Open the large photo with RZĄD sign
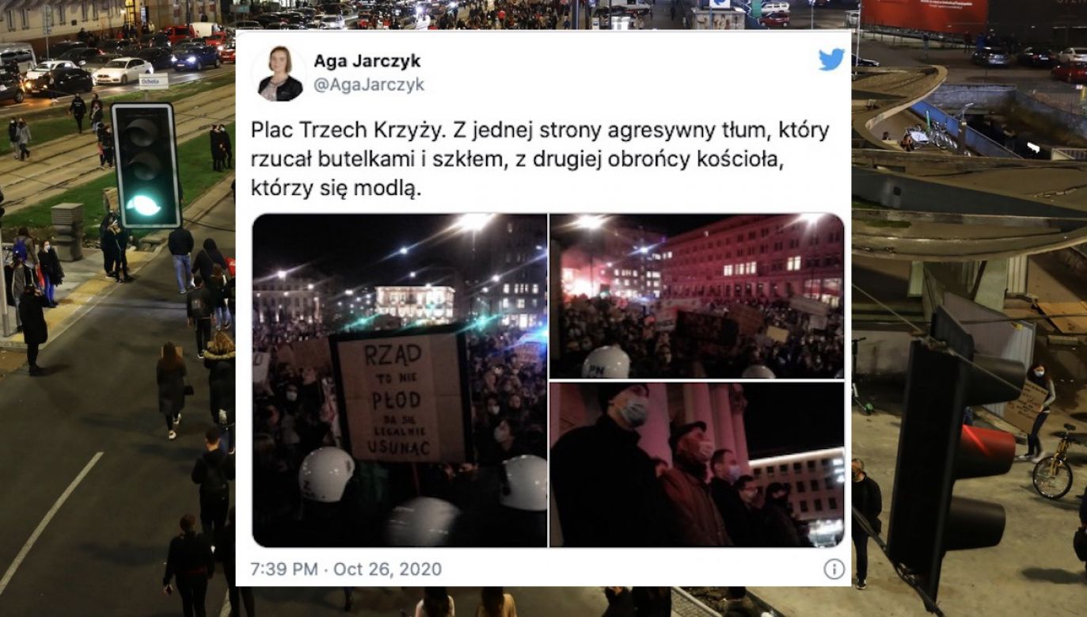Screen dimensions: 1087x617 pos(400,380)
